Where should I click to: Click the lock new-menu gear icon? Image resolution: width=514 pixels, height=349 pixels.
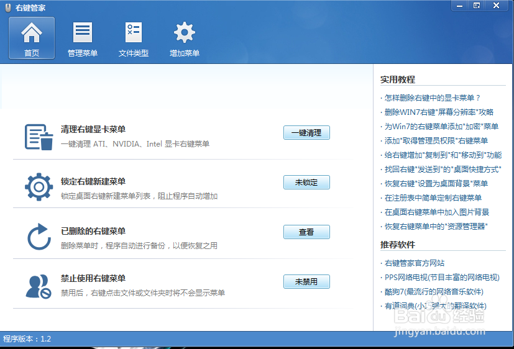point(39,187)
